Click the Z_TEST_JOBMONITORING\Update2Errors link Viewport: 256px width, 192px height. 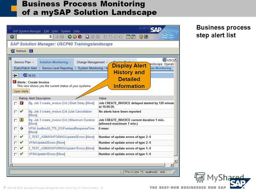(57, 137)
